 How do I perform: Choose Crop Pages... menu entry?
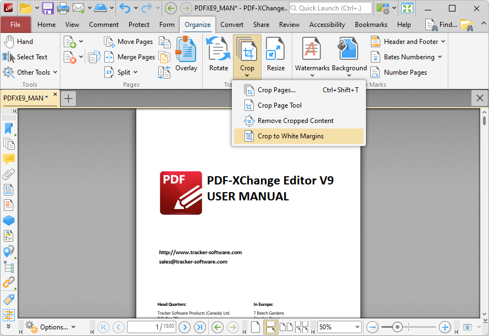tap(299, 90)
